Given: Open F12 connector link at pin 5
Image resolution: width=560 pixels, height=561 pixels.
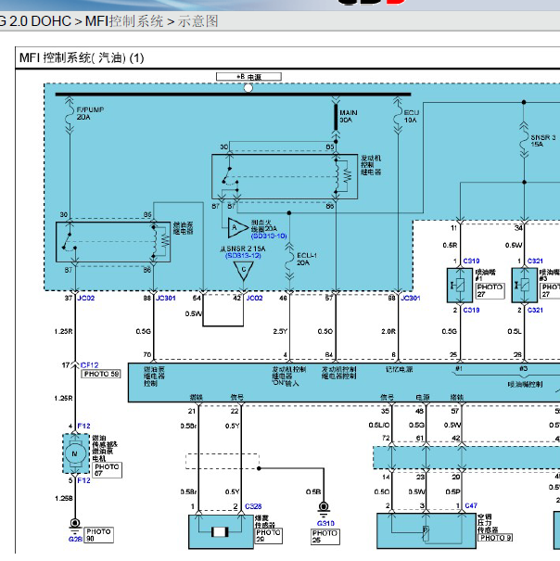Looking at the screenshot, I should [83, 480].
